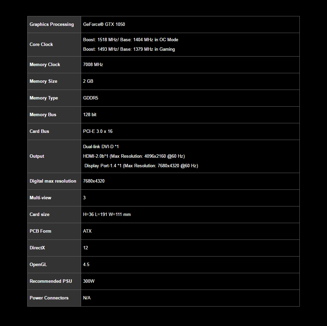The height and width of the screenshot is (326, 327).
Task: Click the 'Memory Bus' label
Action: pyautogui.click(x=43, y=115)
